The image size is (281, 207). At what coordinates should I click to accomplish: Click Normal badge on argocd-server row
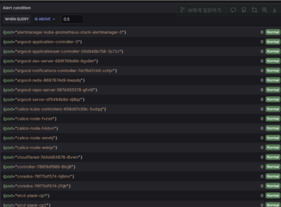tap(273, 99)
